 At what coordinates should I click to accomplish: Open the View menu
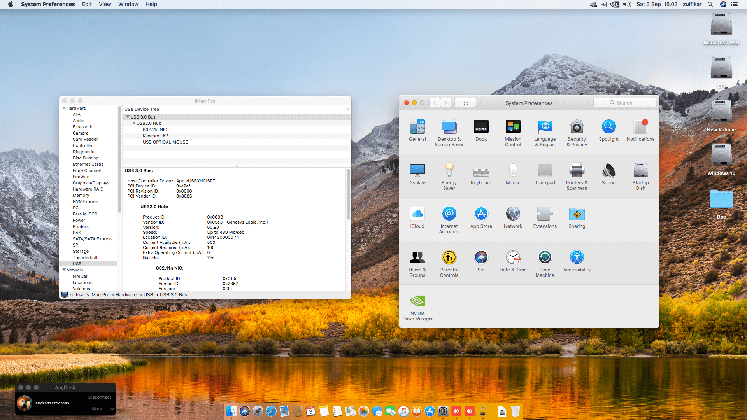click(105, 4)
